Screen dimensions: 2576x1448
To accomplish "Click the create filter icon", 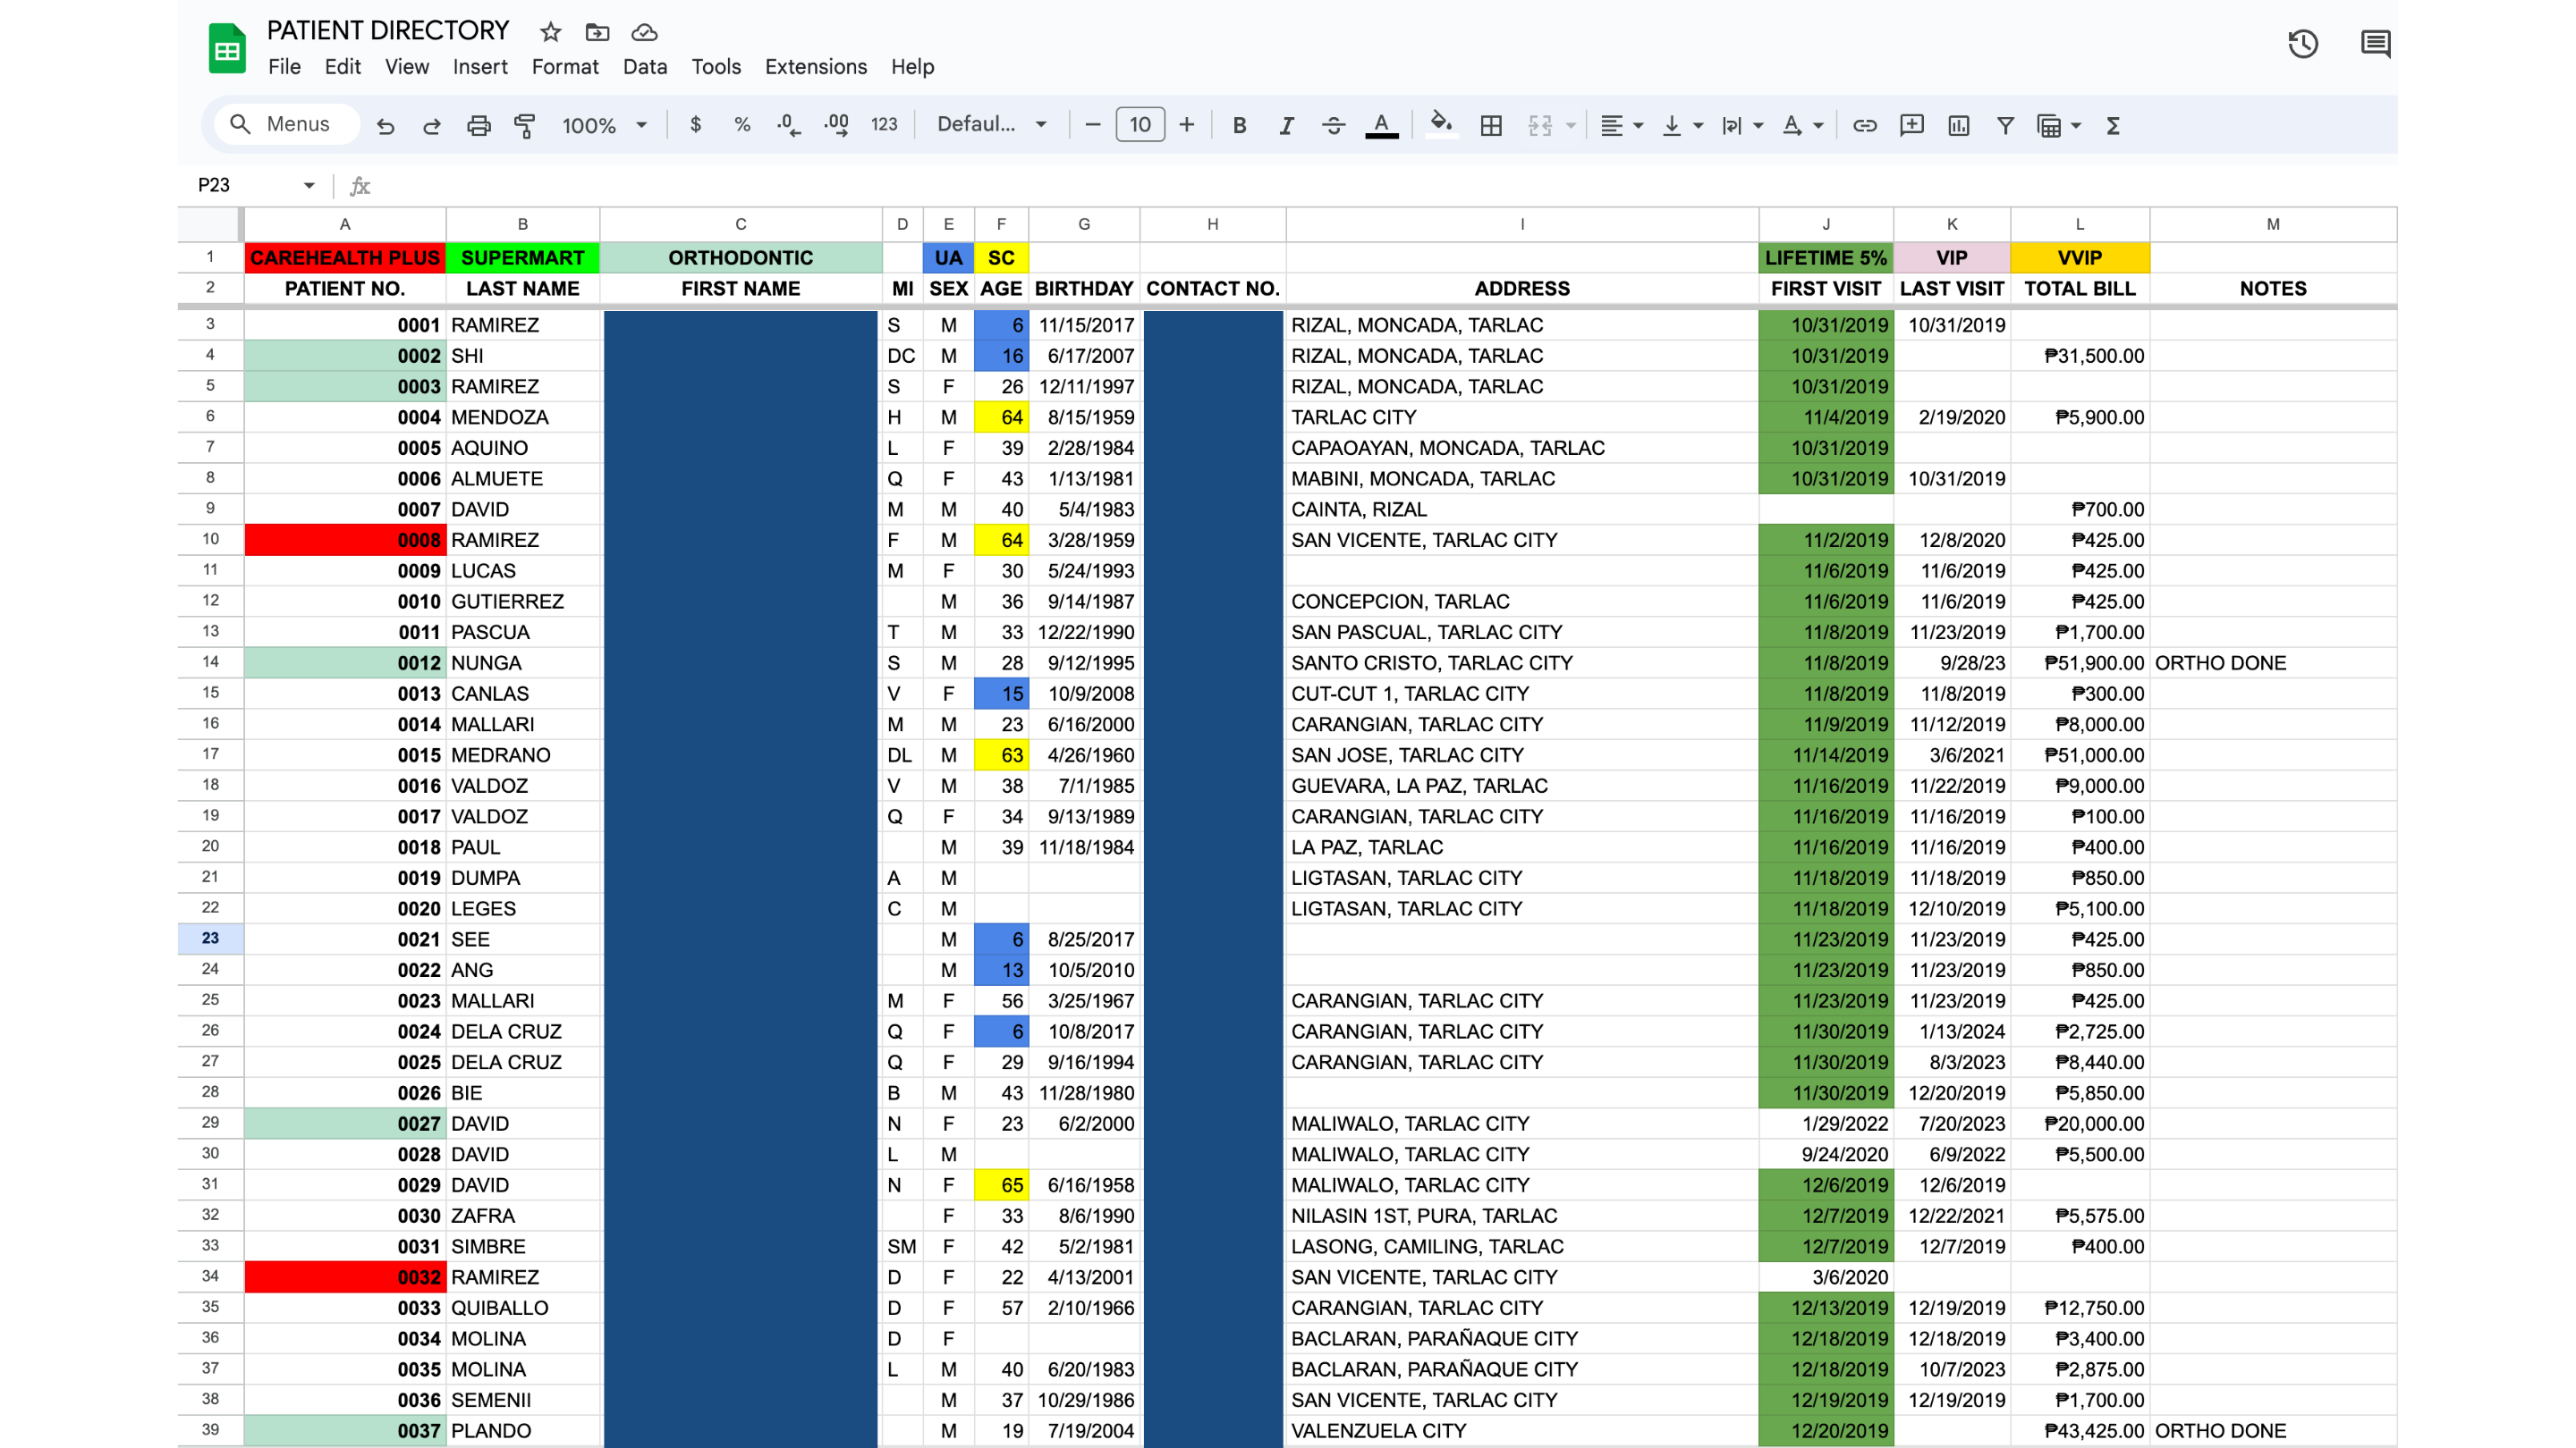I will click(2005, 125).
